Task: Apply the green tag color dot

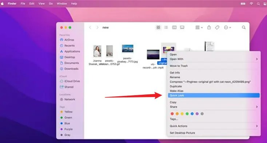Action: 187,114
